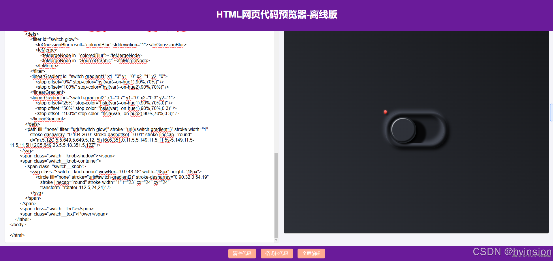Click the opening <feMerge> tag line
Screen dimensions: 553x261
coord(46,50)
